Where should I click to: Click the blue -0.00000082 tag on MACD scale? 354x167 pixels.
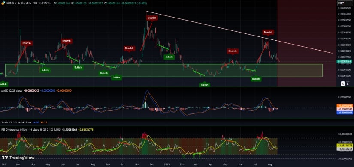pyautogui.click(x=345, y=112)
